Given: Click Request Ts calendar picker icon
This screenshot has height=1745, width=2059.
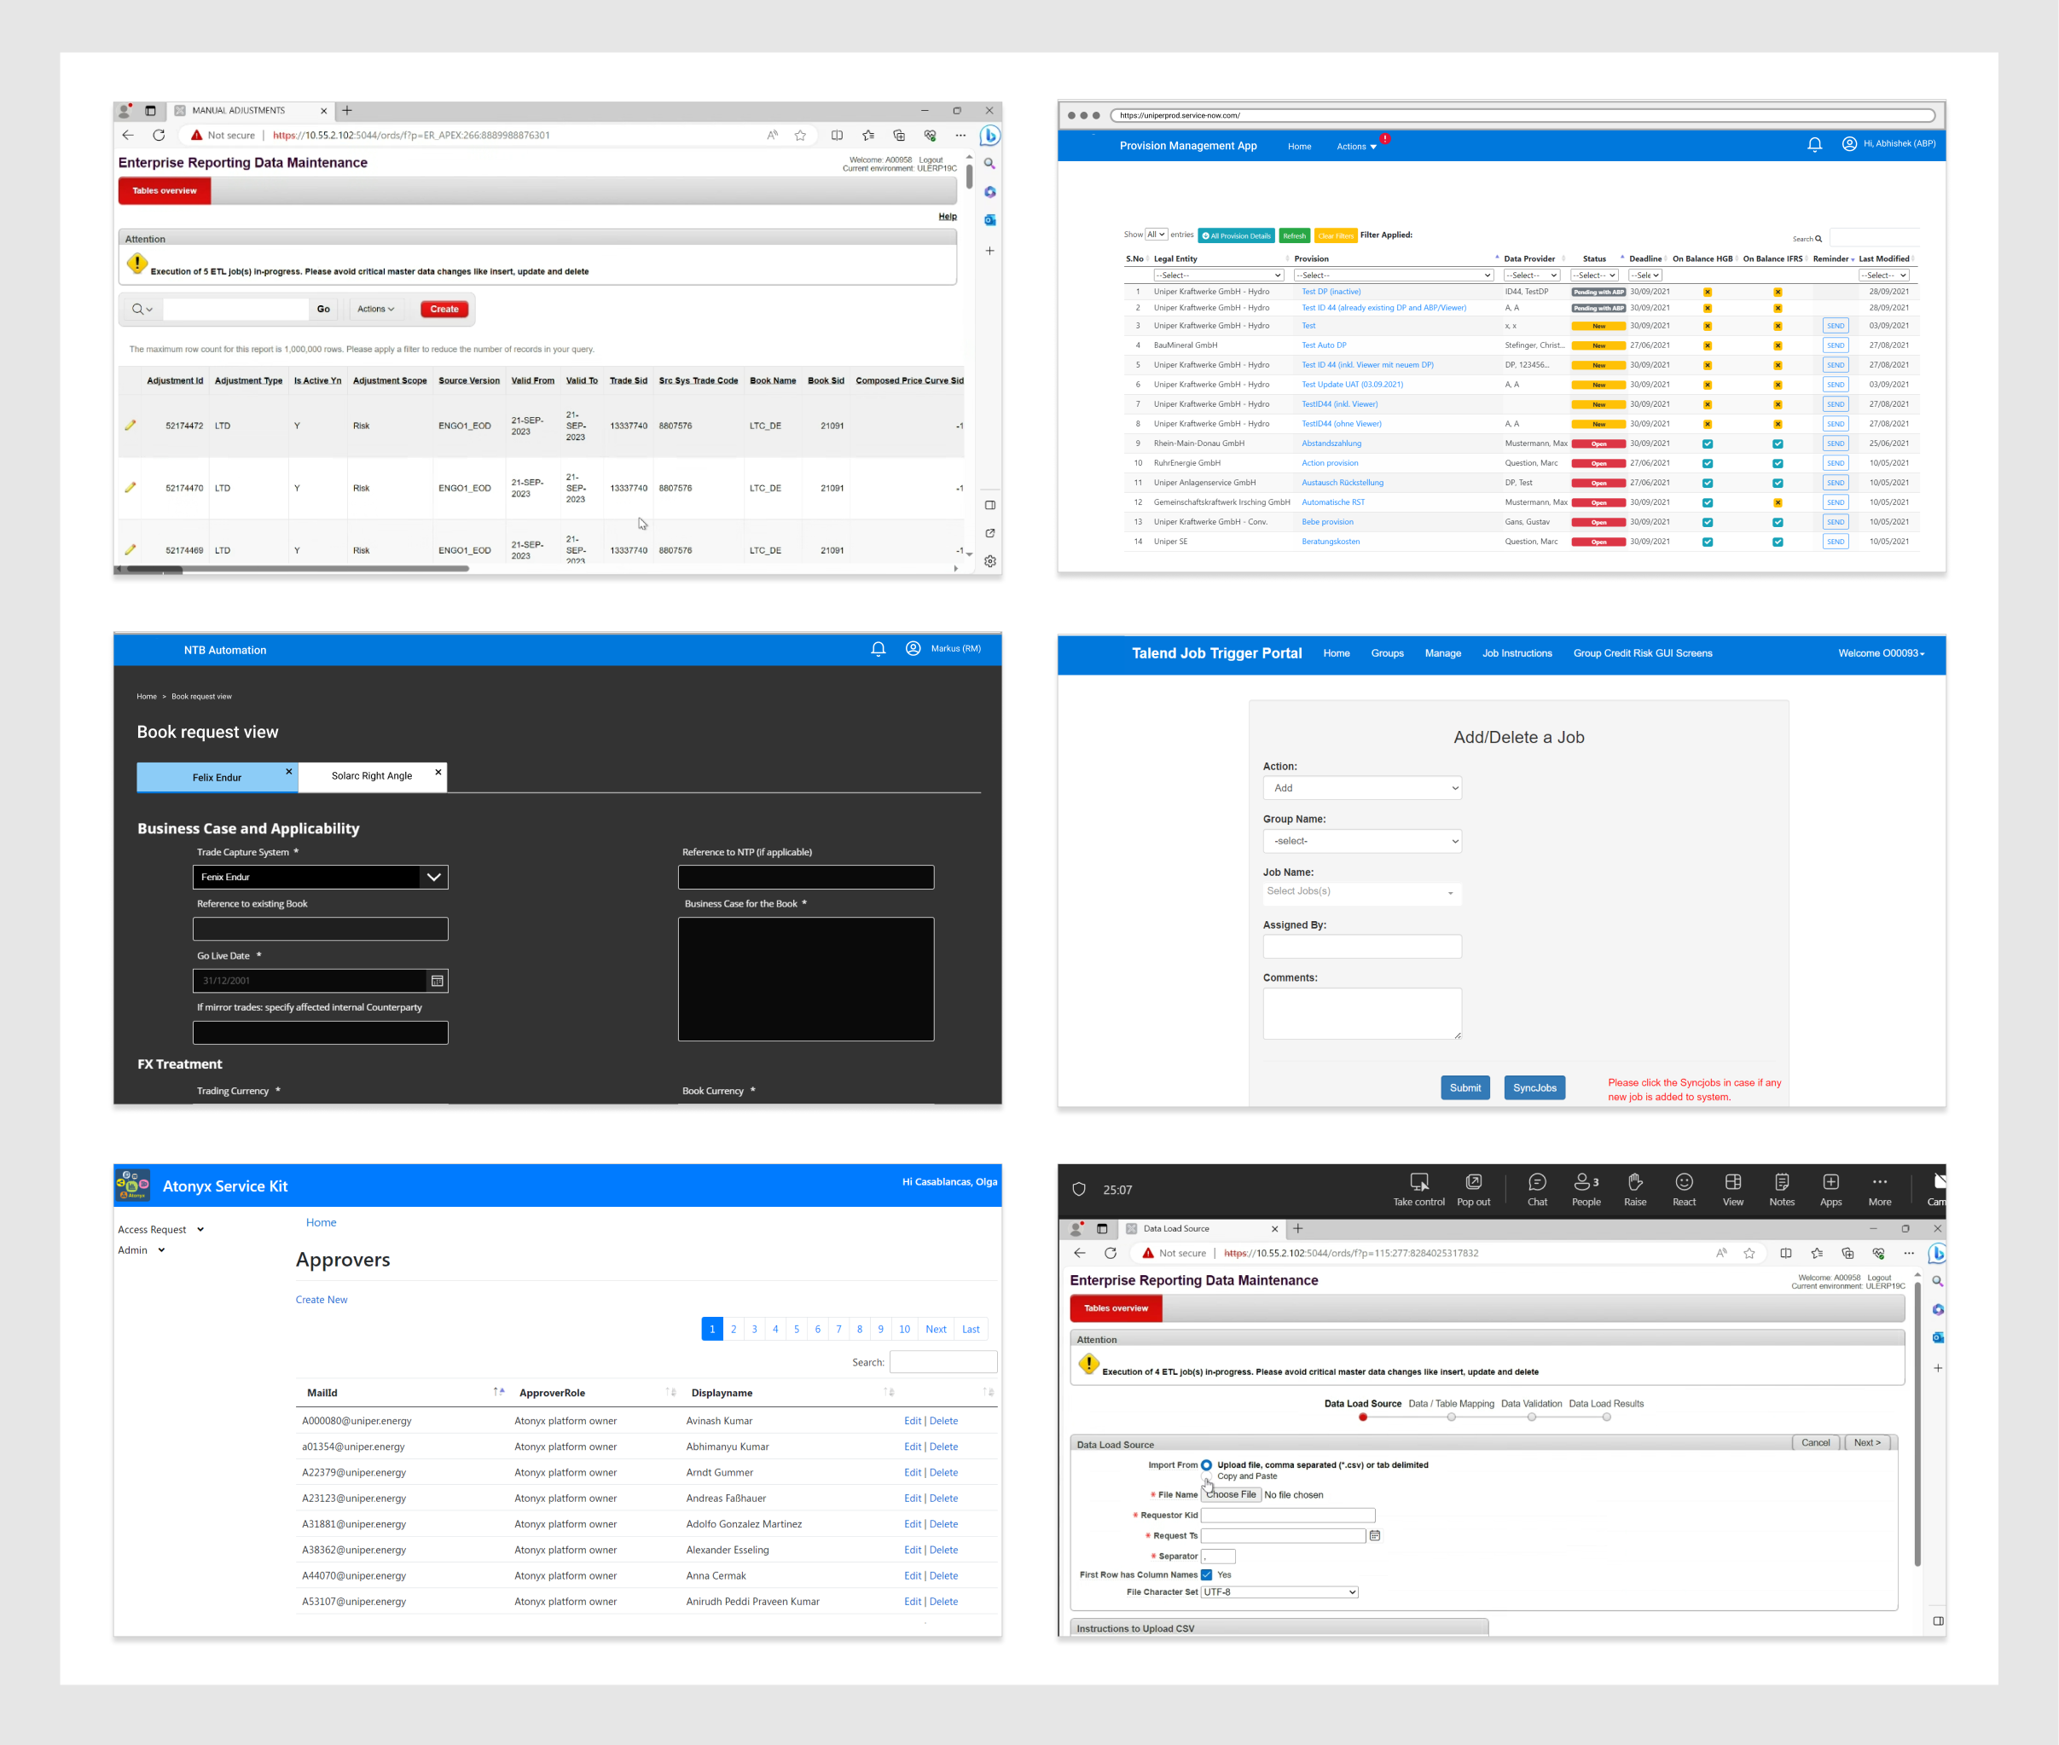Looking at the screenshot, I should [x=1374, y=1535].
